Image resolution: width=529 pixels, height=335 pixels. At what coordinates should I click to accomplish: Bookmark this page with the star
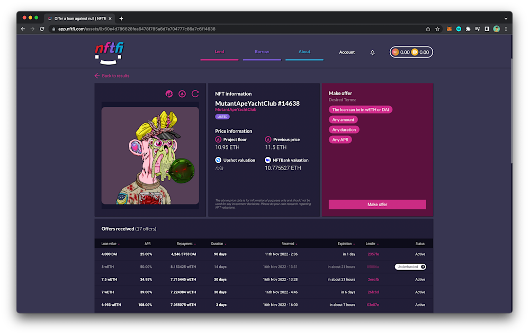click(x=437, y=29)
